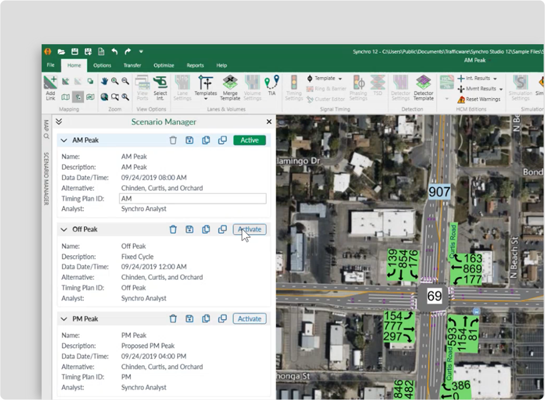This screenshot has height=400, width=545.
Task: Activate the PM Peak scenario
Action: point(250,319)
